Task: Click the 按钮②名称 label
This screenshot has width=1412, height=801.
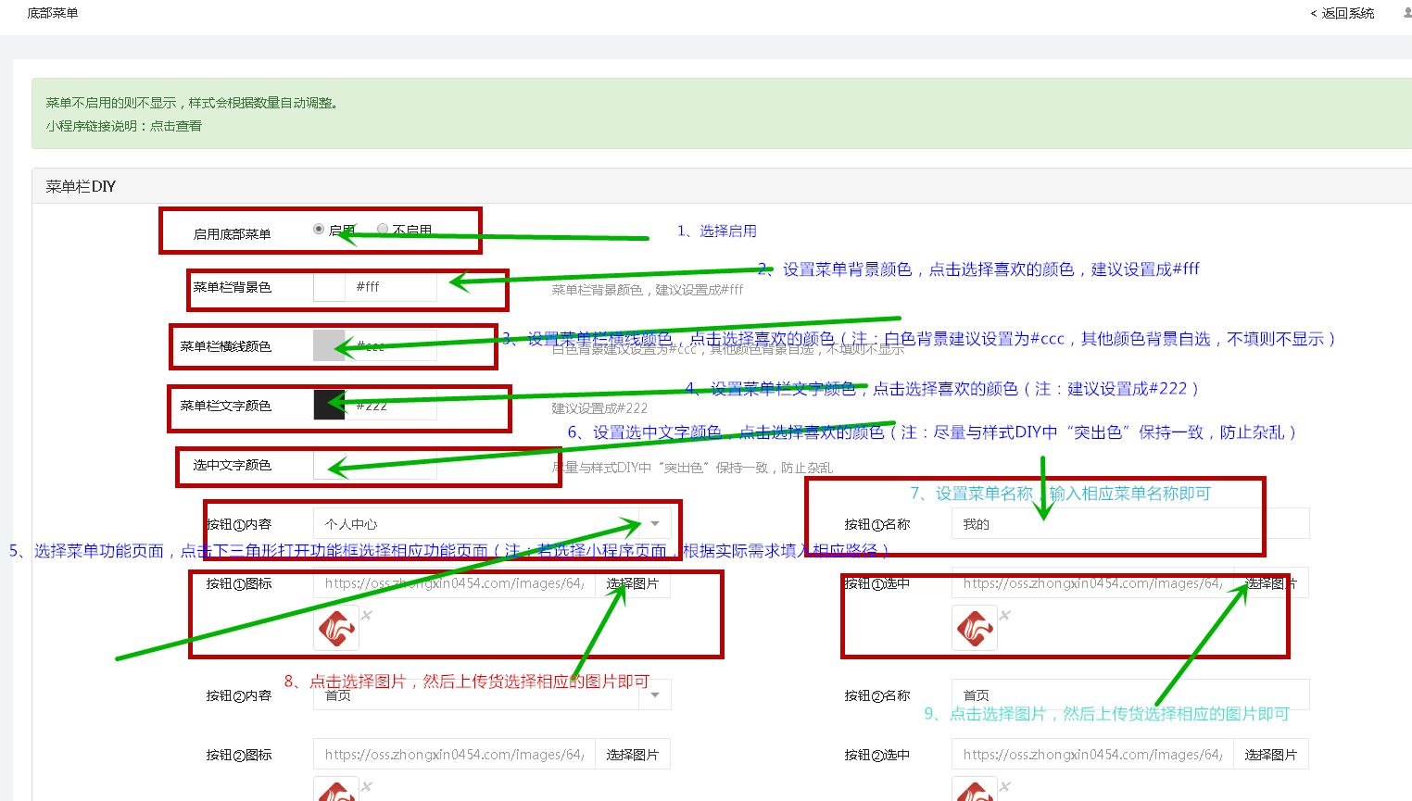Action: 877,695
